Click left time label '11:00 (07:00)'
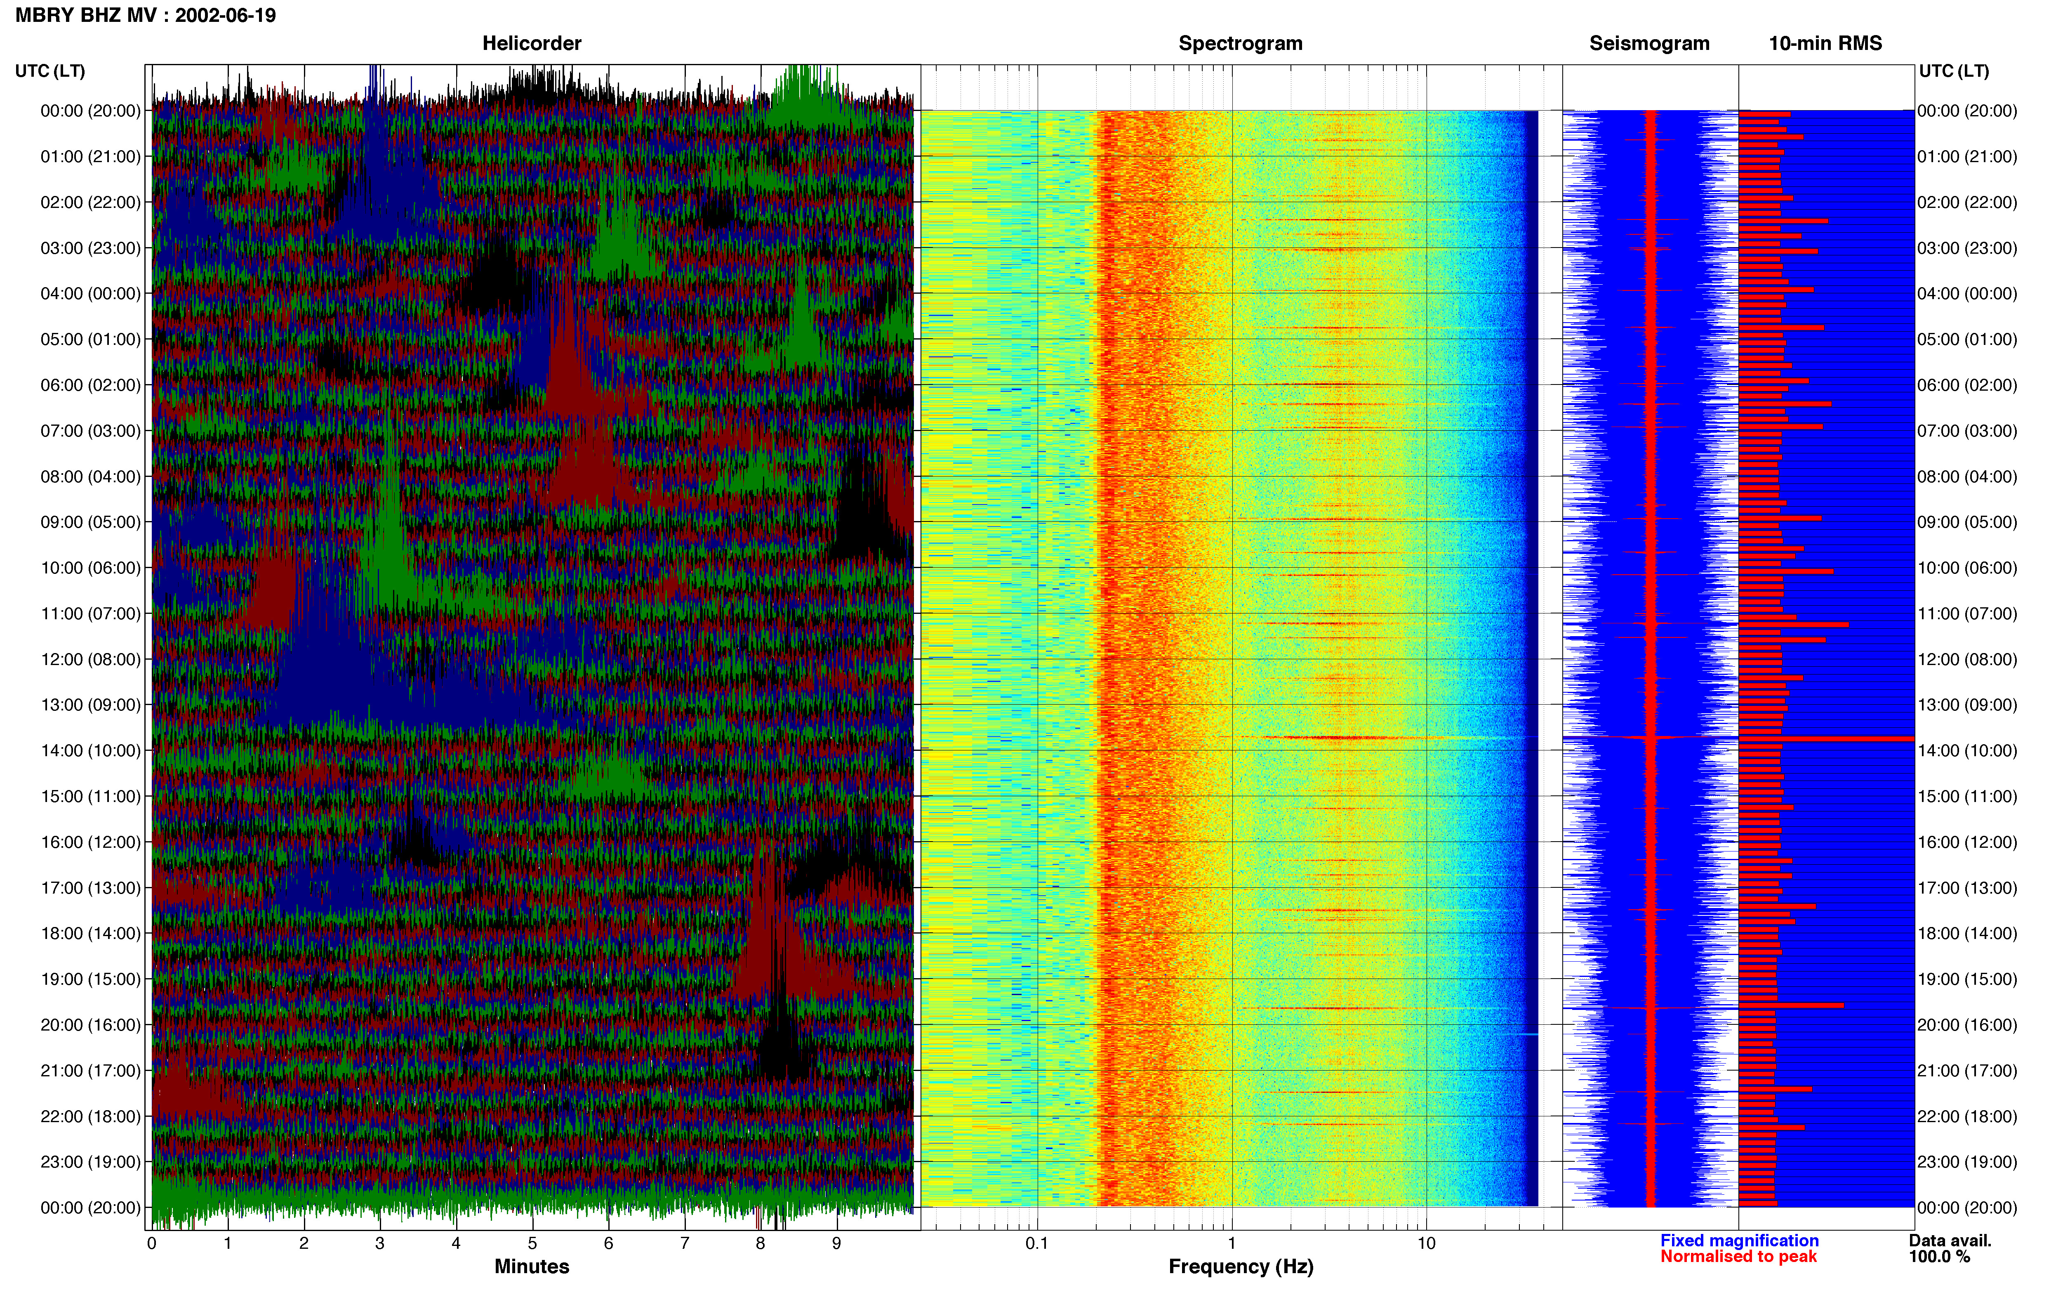This screenshot has height=1295, width=2070. click(91, 613)
